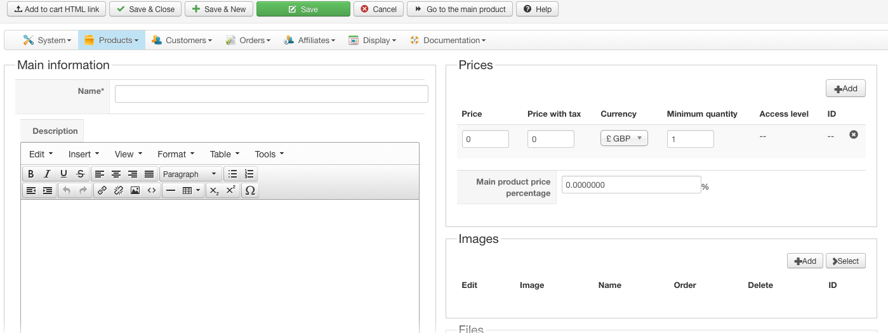Apply superscript formatting
Screen dimensions: 888x333
point(231,190)
